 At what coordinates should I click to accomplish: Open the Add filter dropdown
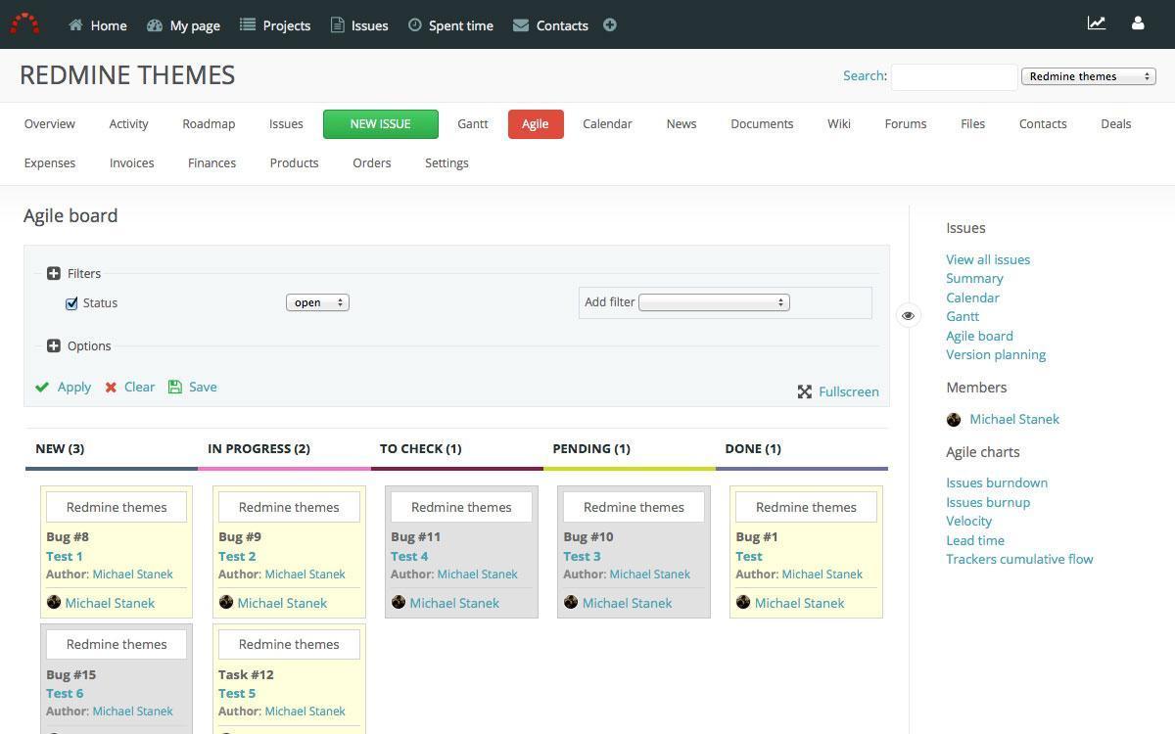(714, 302)
